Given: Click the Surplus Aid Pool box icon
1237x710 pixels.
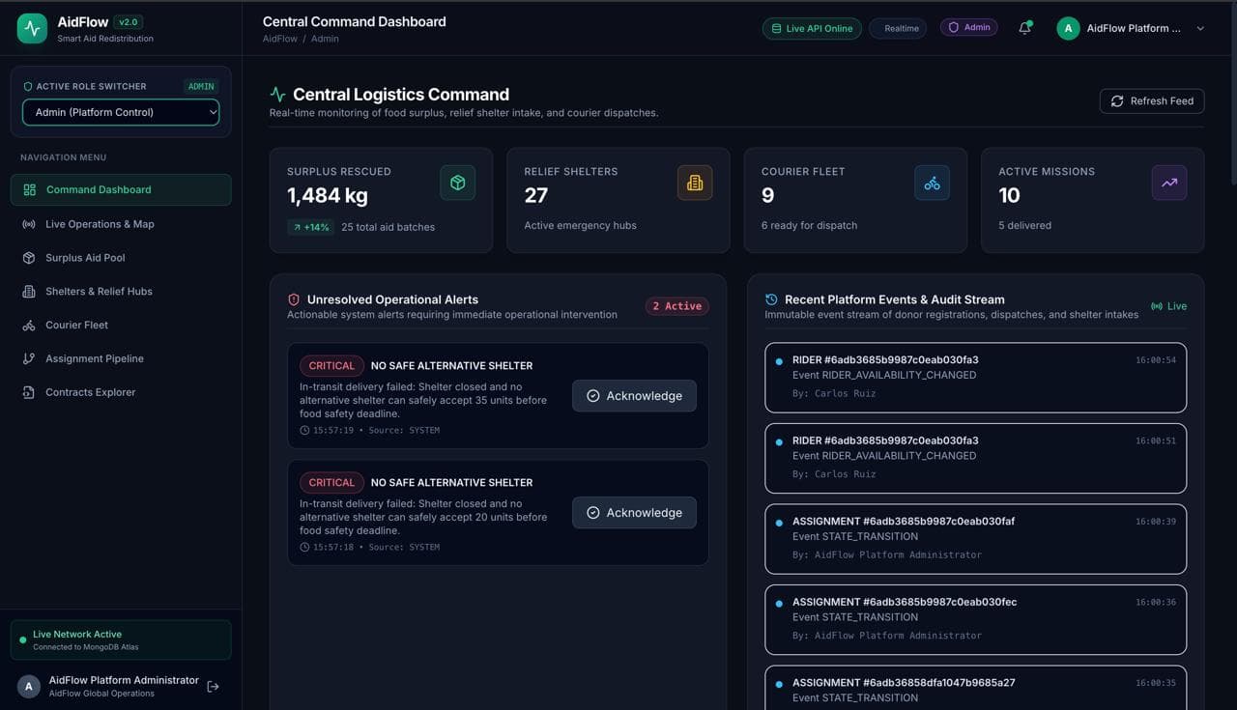Looking at the screenshot, I should click(29, 258).
